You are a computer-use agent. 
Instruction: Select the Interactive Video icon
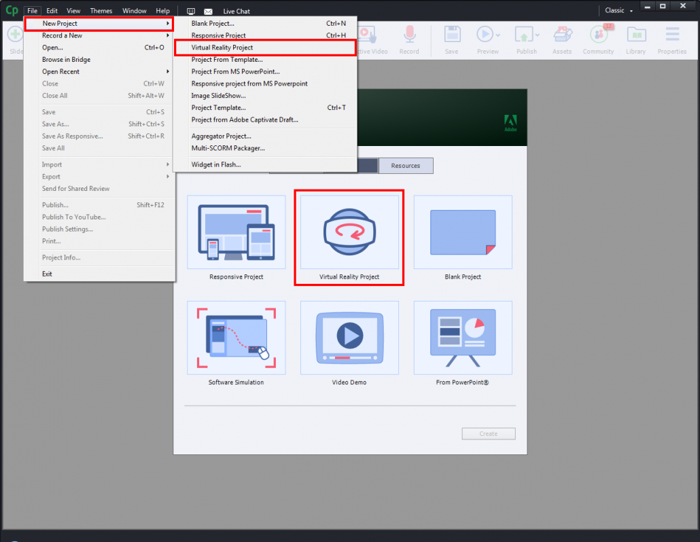point(367,34)
